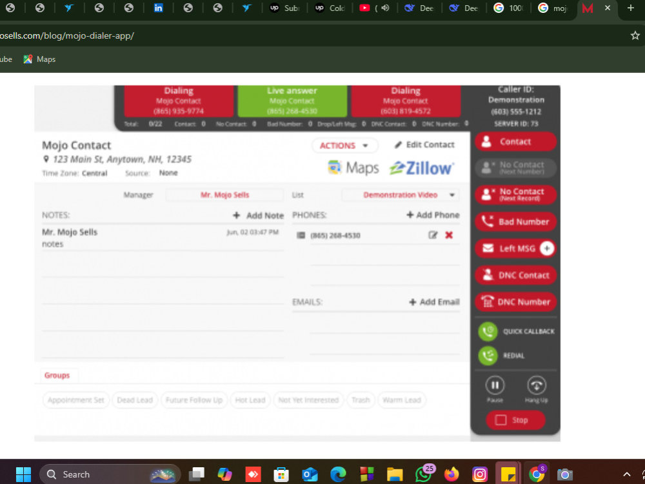Click the taskbar Search box
Screen dimensions: 645x484
[x=110, y=474]
